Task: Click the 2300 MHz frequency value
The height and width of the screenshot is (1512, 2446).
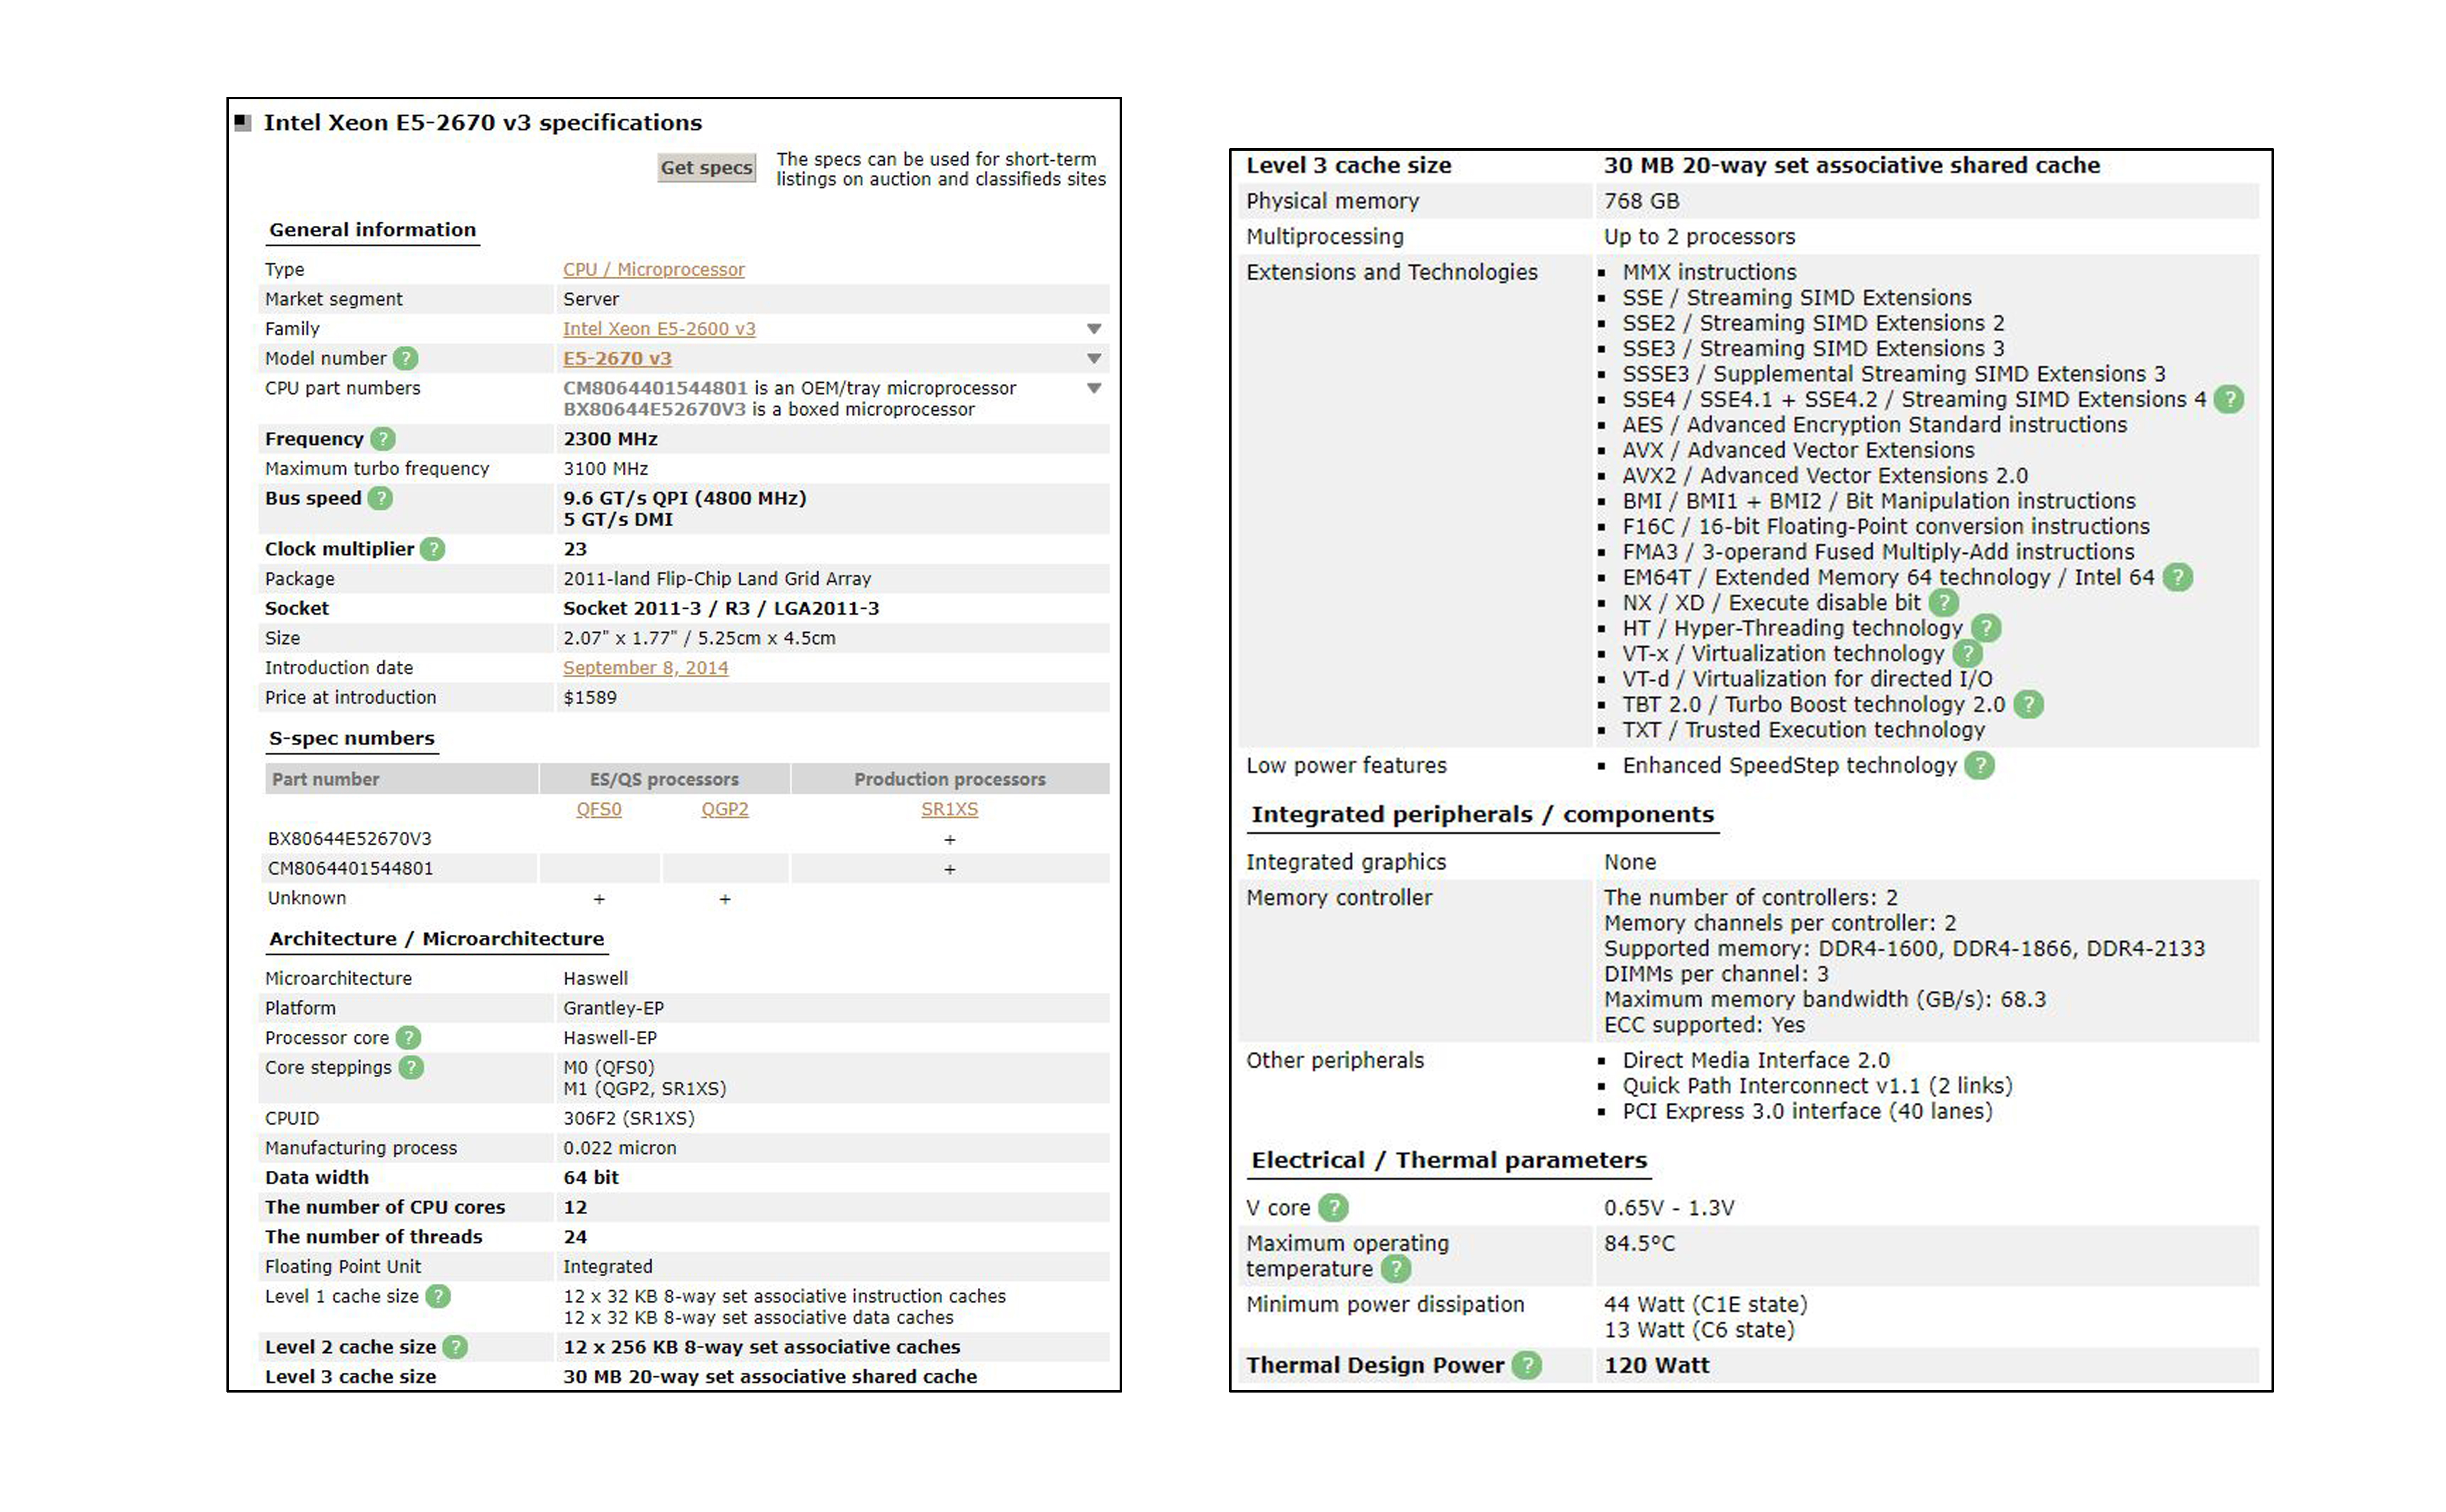Action: pos(610,439)
